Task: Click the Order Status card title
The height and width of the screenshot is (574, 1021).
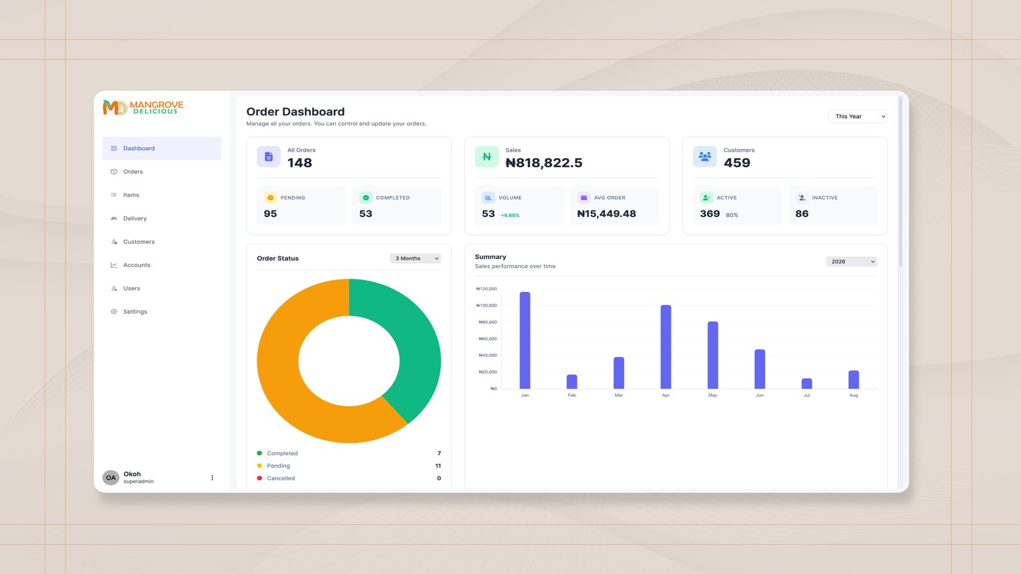Action: click(x=278, y=258)
